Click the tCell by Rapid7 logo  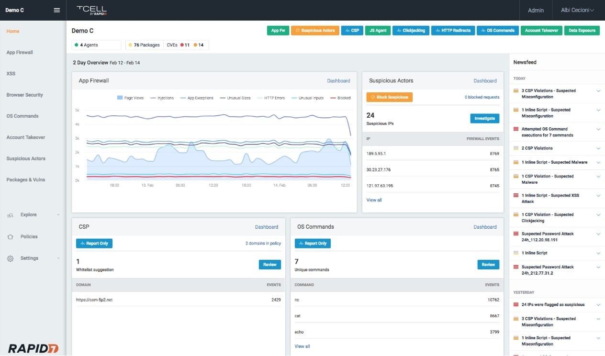pos(90,10)
